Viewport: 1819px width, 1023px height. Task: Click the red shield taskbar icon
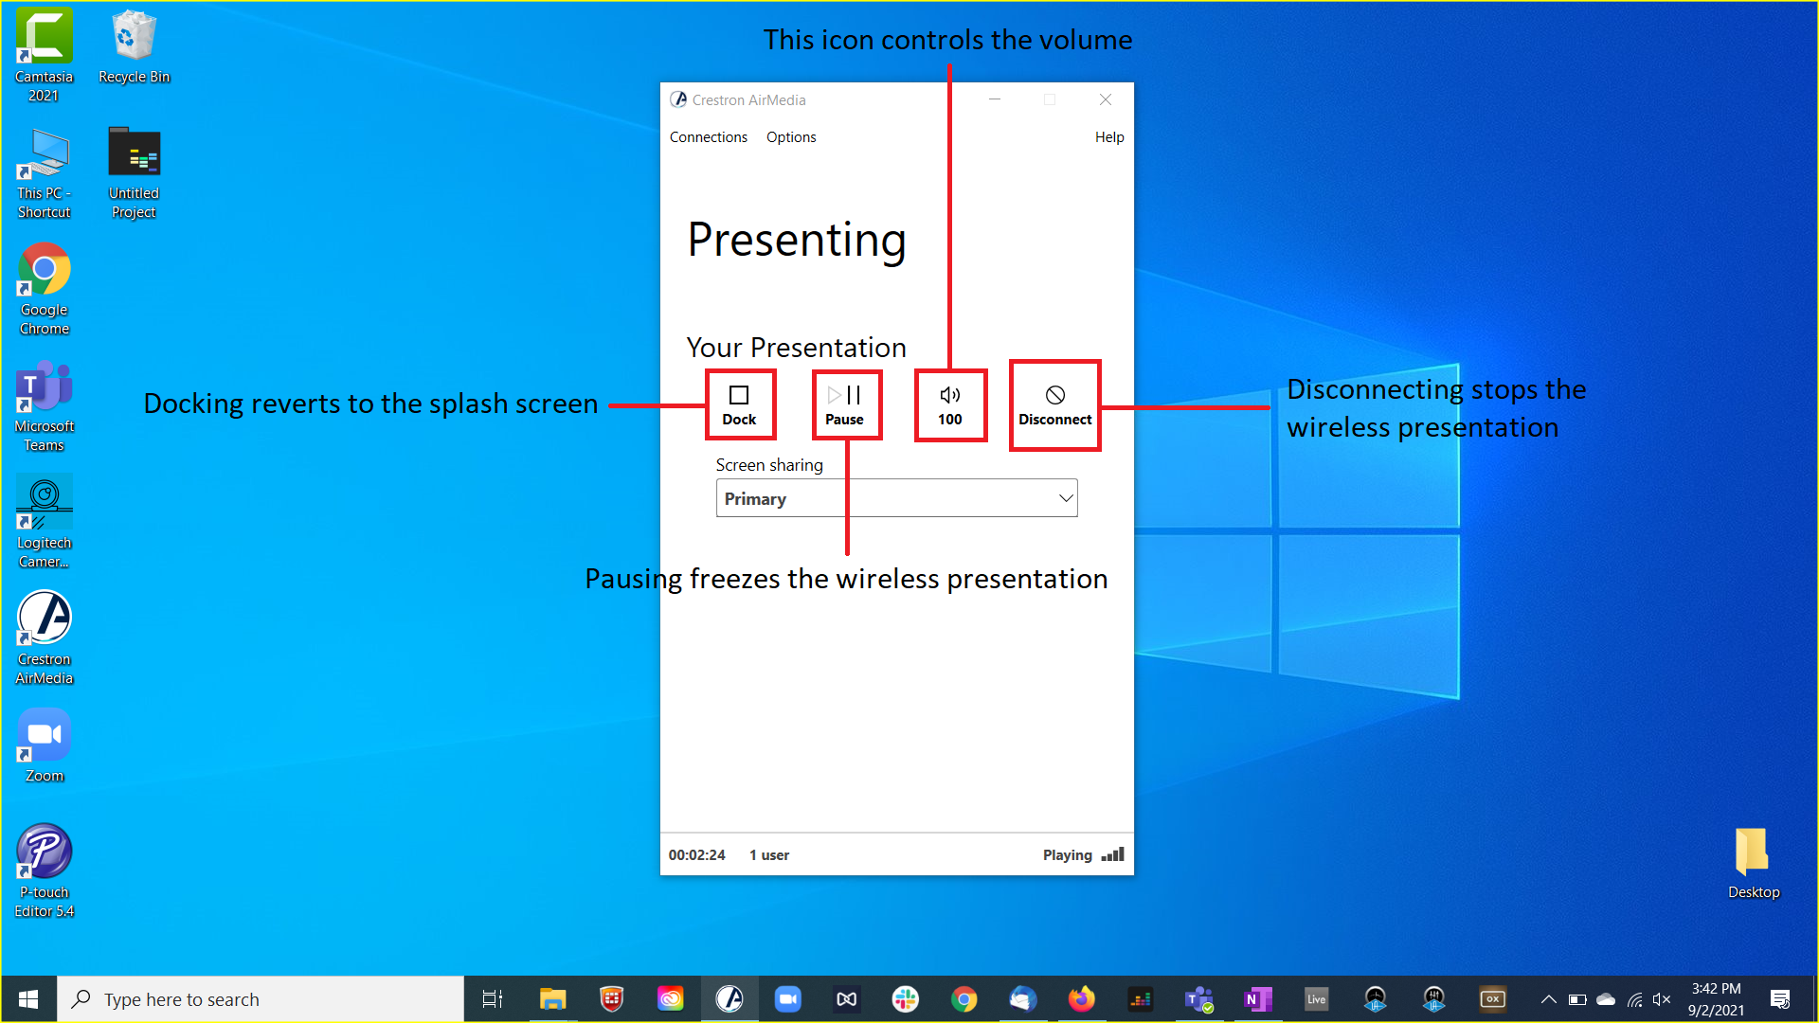pyautogui.click(x=612, y=999)
